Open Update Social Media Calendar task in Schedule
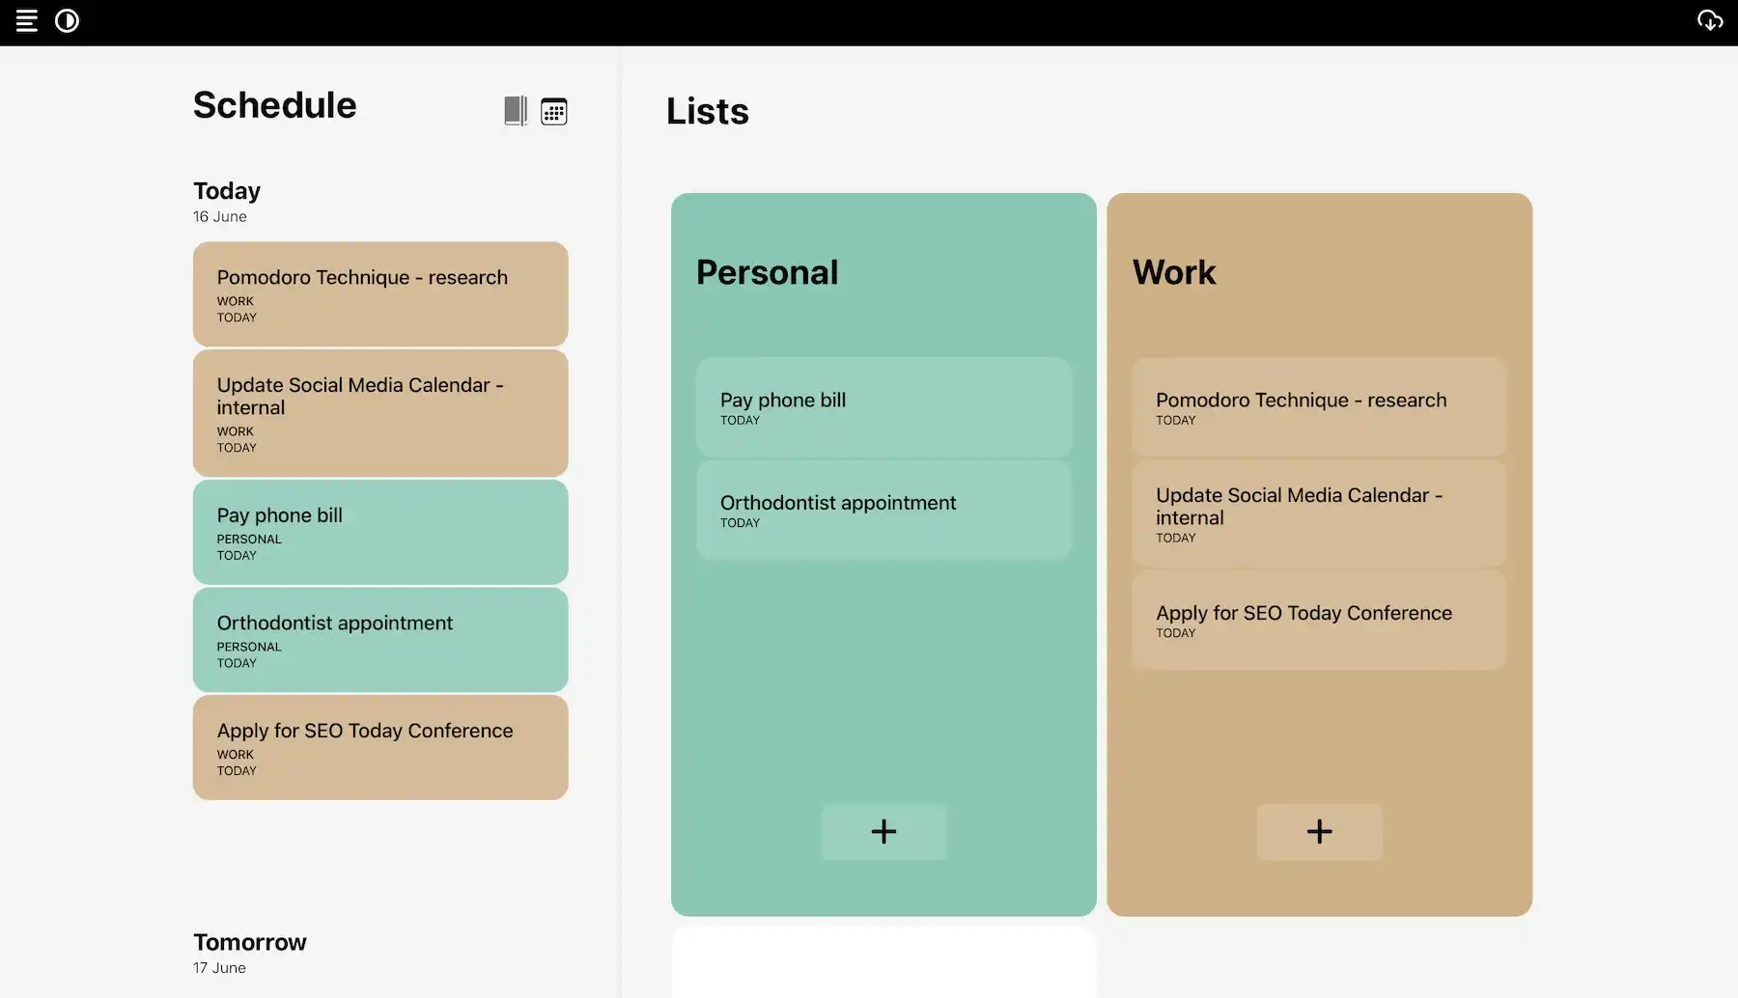The height and width of the screenshot is (998, 1738). 380,413
